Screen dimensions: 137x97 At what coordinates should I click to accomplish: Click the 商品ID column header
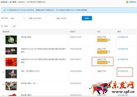click(x=73, y=32)
